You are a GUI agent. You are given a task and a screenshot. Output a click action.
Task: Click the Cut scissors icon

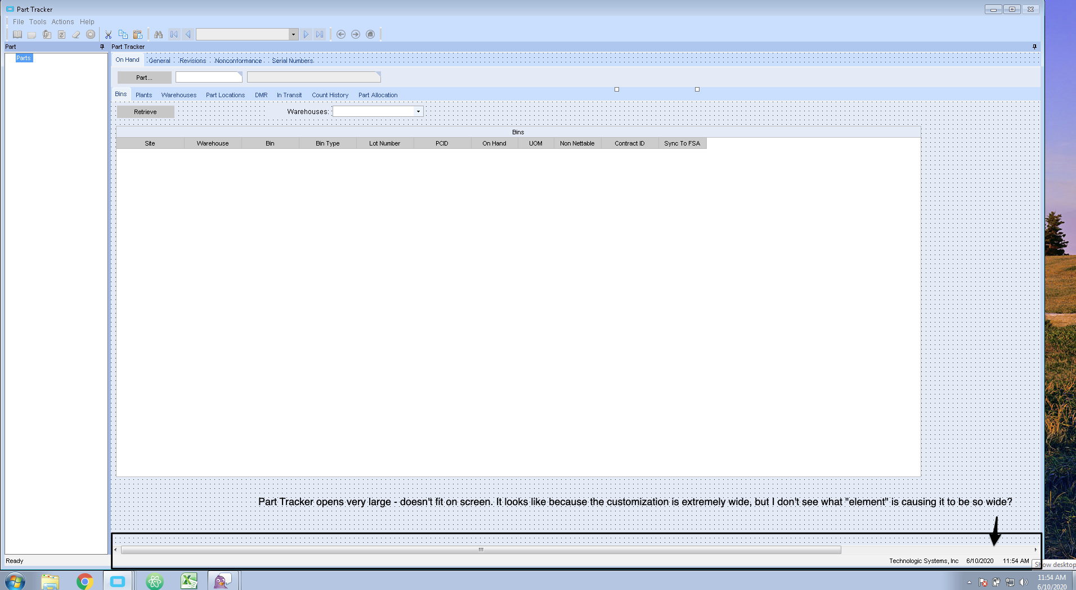[109, 34]
